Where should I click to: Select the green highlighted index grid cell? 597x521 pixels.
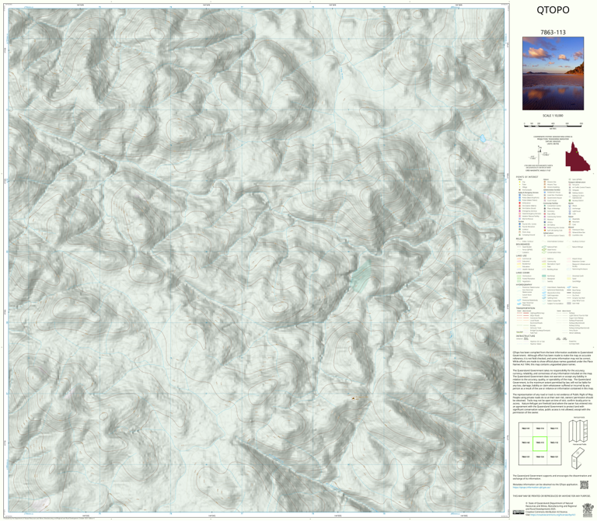539,443
